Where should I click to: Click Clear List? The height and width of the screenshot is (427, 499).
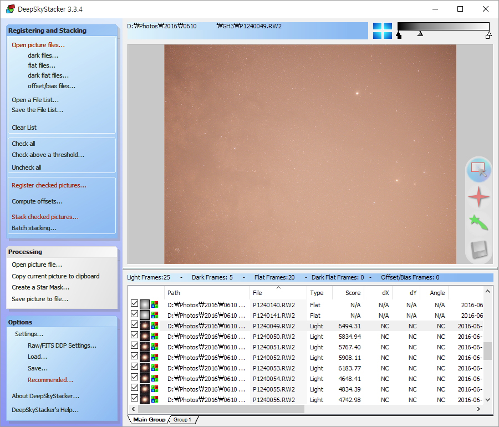point(24,128)
